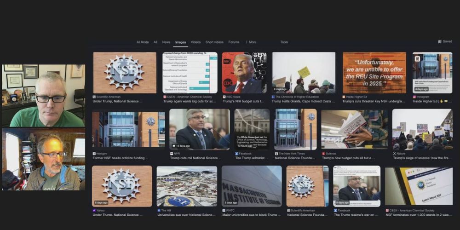The height and width of the screenshot is (230, 460).
Task: Open the Facebook White House thumbnail
Action: (x=252, y=129)
